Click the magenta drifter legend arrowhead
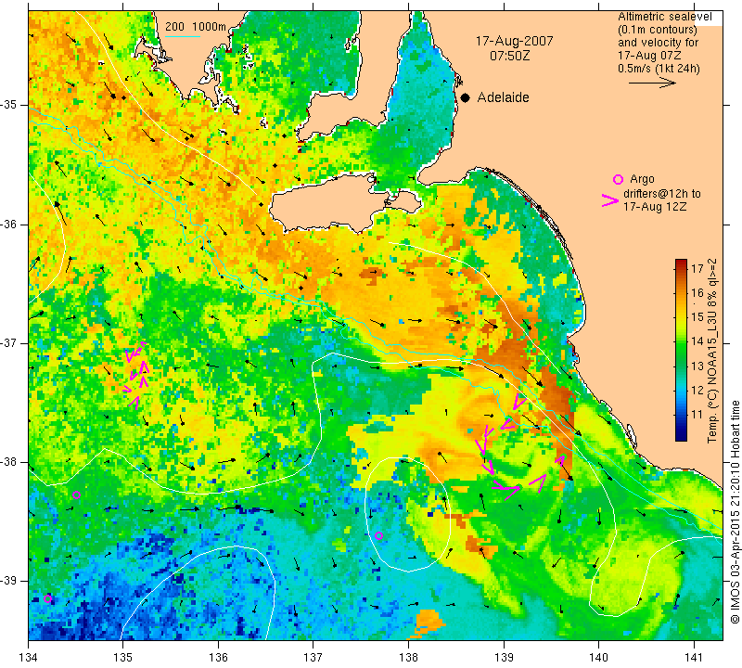This screenshot has height=668, width=742. pyautogui.click(x=610, y=200)
